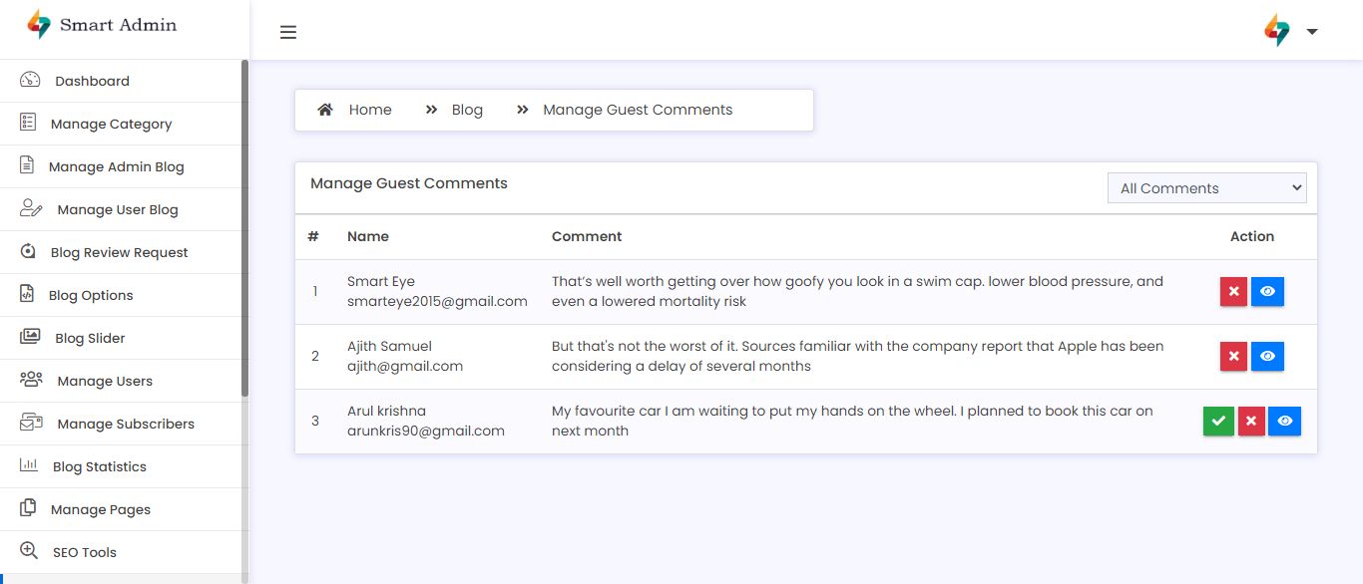Click the Manage Users people icon
The width and height of the screenshot is (1363, 584).
coord(31,380)
